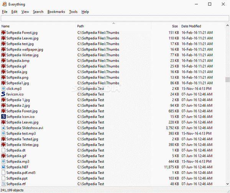
Task: Click the Softpedia.dt file icon
Action: click(3, 150)
